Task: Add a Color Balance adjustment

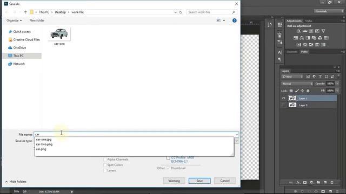Action: click(302, 38)
